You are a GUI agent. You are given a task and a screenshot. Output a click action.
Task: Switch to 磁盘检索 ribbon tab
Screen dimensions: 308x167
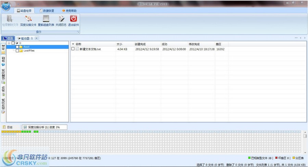pos(24,11)
